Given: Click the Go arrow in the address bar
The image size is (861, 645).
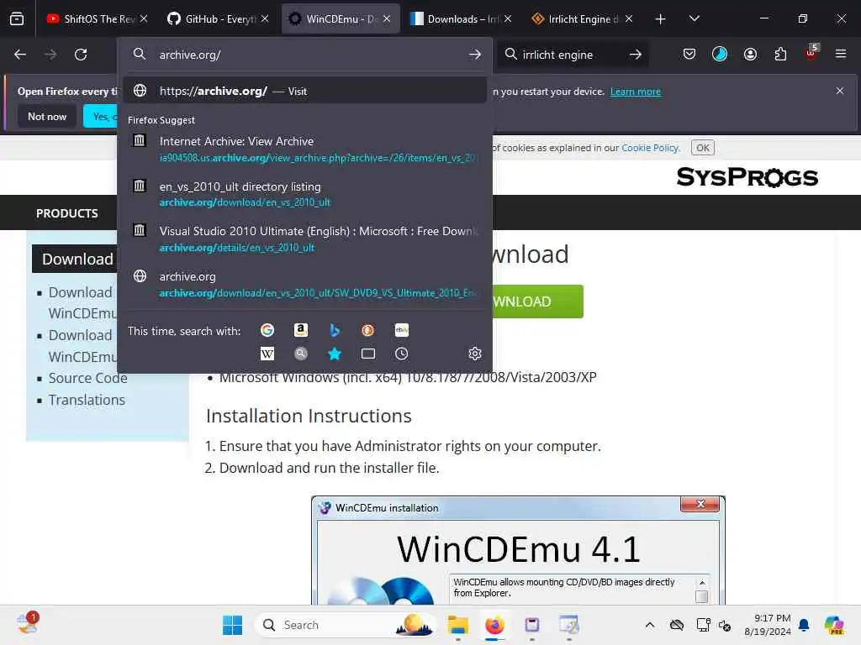Looking at the screenshot, I should pos(475,55).
